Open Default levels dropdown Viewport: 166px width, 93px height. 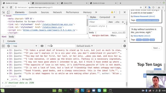85,46
